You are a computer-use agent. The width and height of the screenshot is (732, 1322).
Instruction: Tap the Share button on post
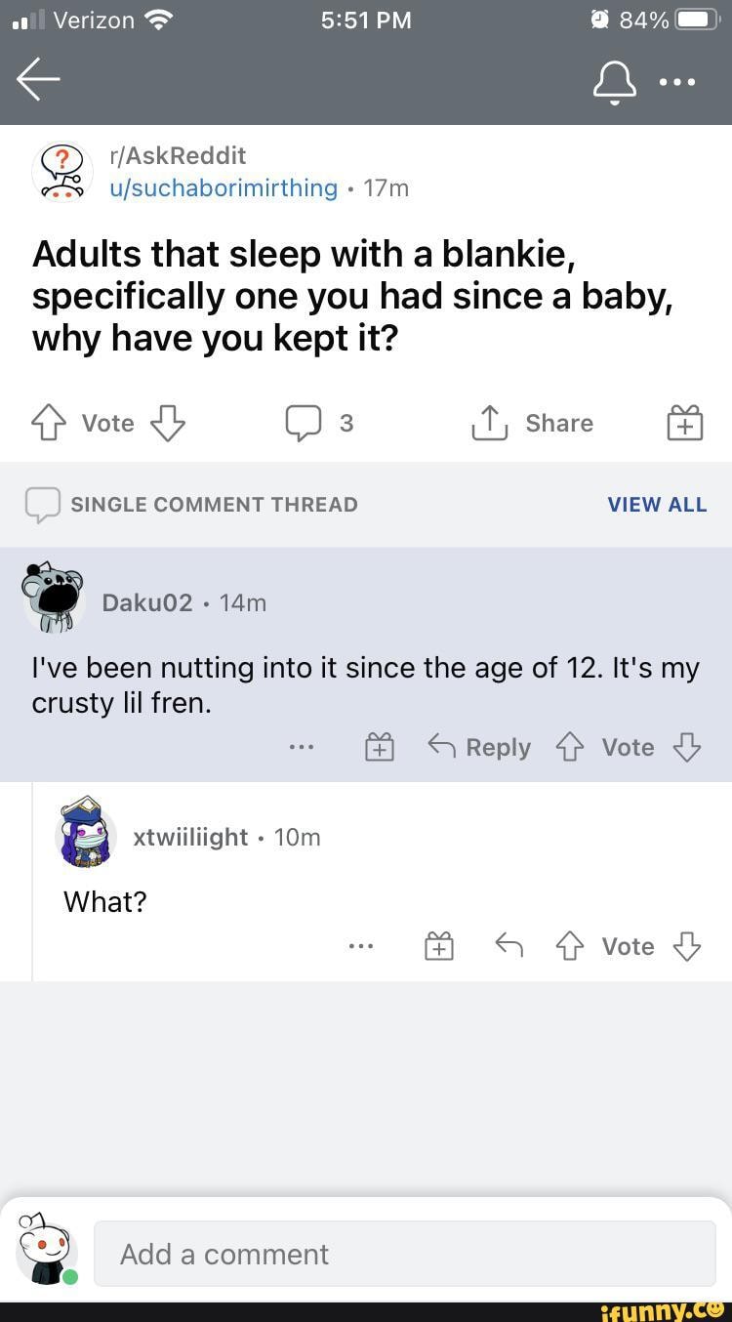(x=534, y=423)
